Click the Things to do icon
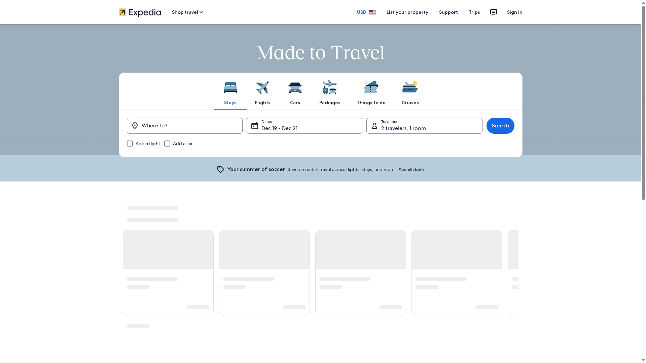The height and width of the screenshot is (363, 646). click(x=371, y=87)
